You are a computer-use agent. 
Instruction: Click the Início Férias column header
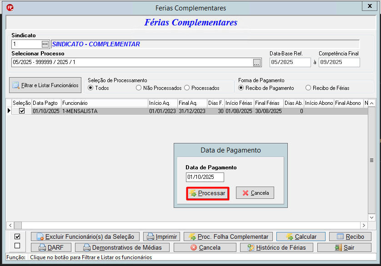(x=239, y=103)
